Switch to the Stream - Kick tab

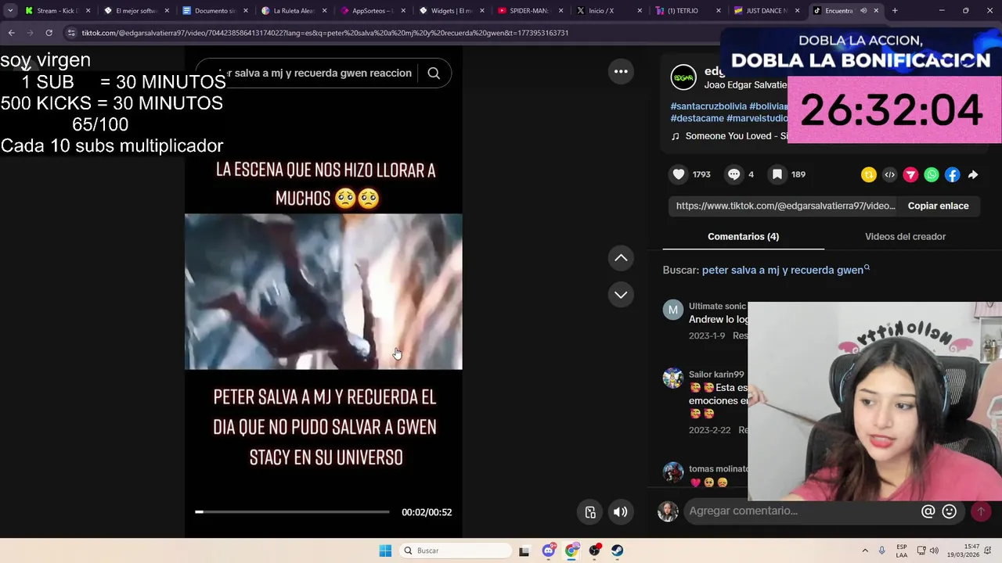57,11
